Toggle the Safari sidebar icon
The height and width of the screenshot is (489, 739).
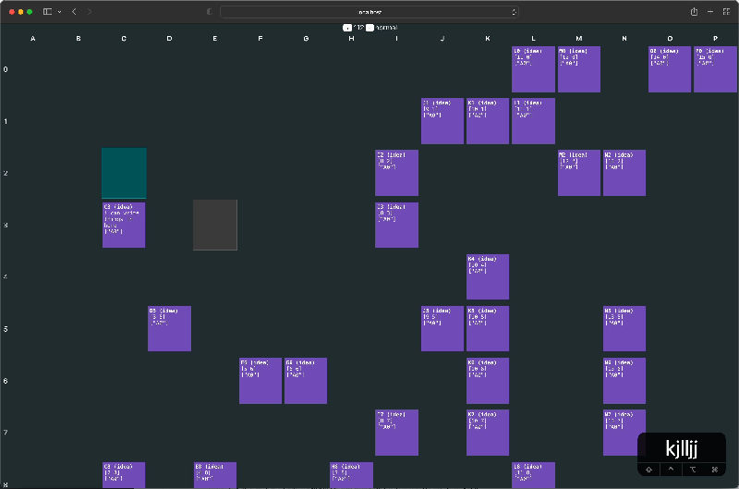(x=47, y=12)
